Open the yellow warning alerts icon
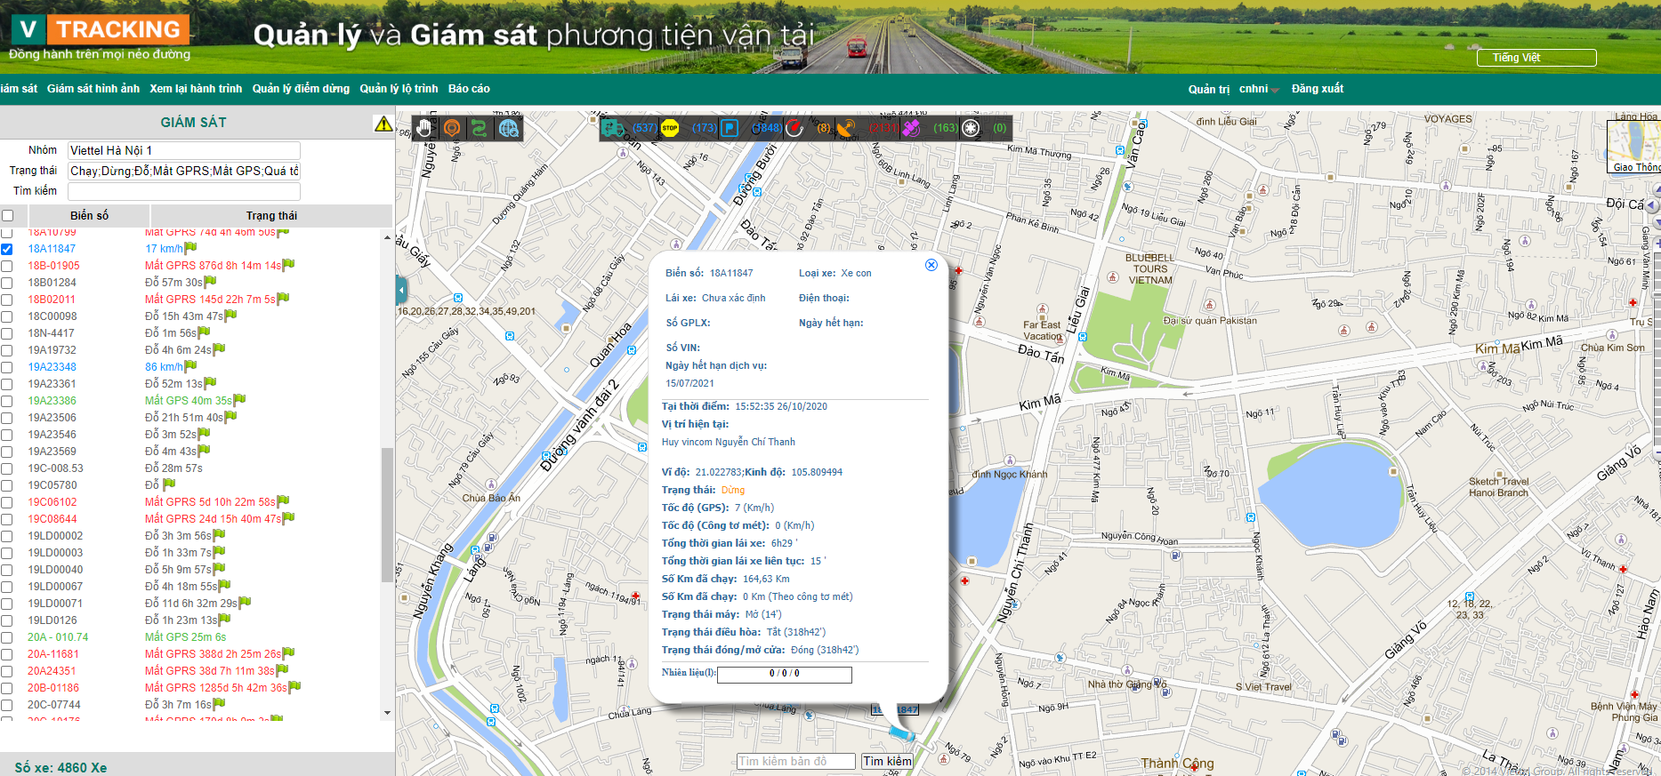 [x=383, y=124]
